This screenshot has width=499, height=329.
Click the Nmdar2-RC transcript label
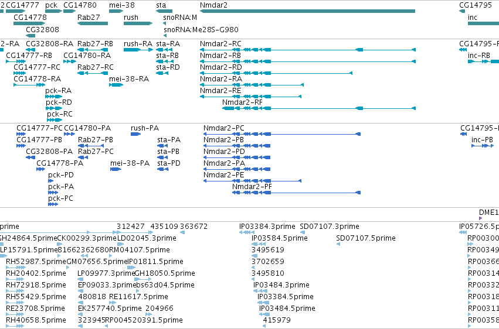pyautogui.click(x=220, y=43)
